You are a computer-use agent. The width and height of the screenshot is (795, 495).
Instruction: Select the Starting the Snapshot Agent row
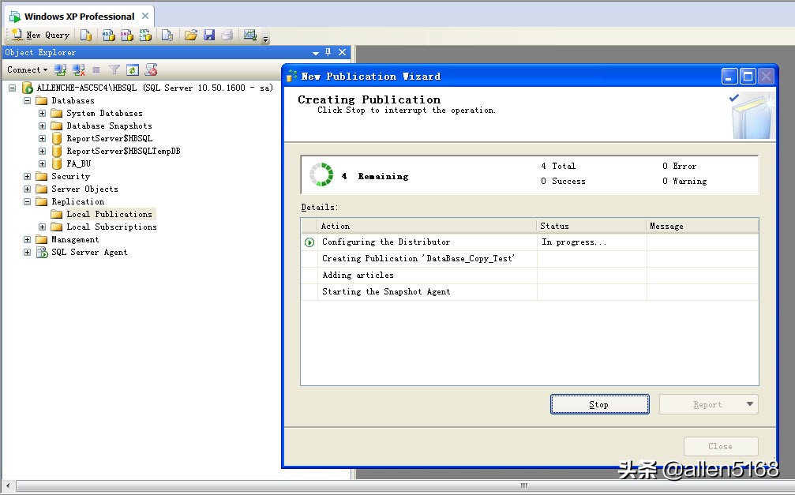[x=530, y=291]
